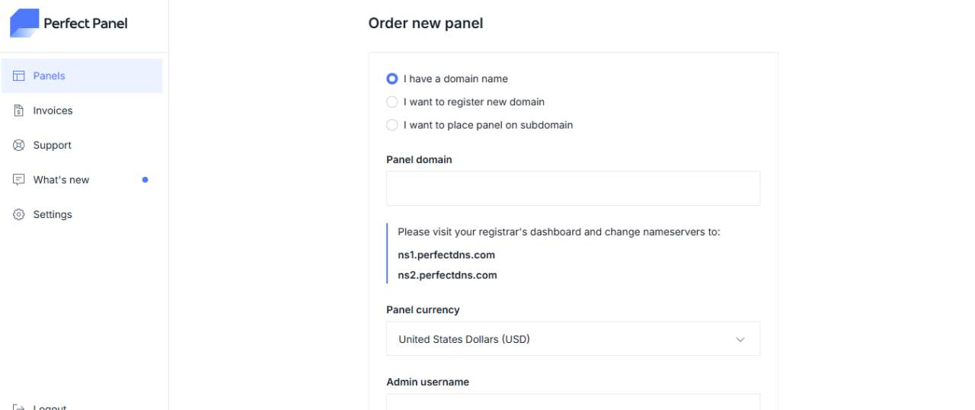Open the Settings page from the sidebar
The height and width of the screenshot is (410, 975).
[53, 215]
